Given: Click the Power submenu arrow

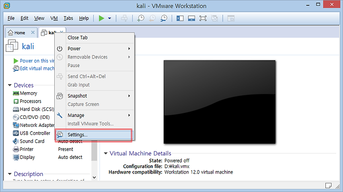Looking at the screenshot, I should pos(129,48).
